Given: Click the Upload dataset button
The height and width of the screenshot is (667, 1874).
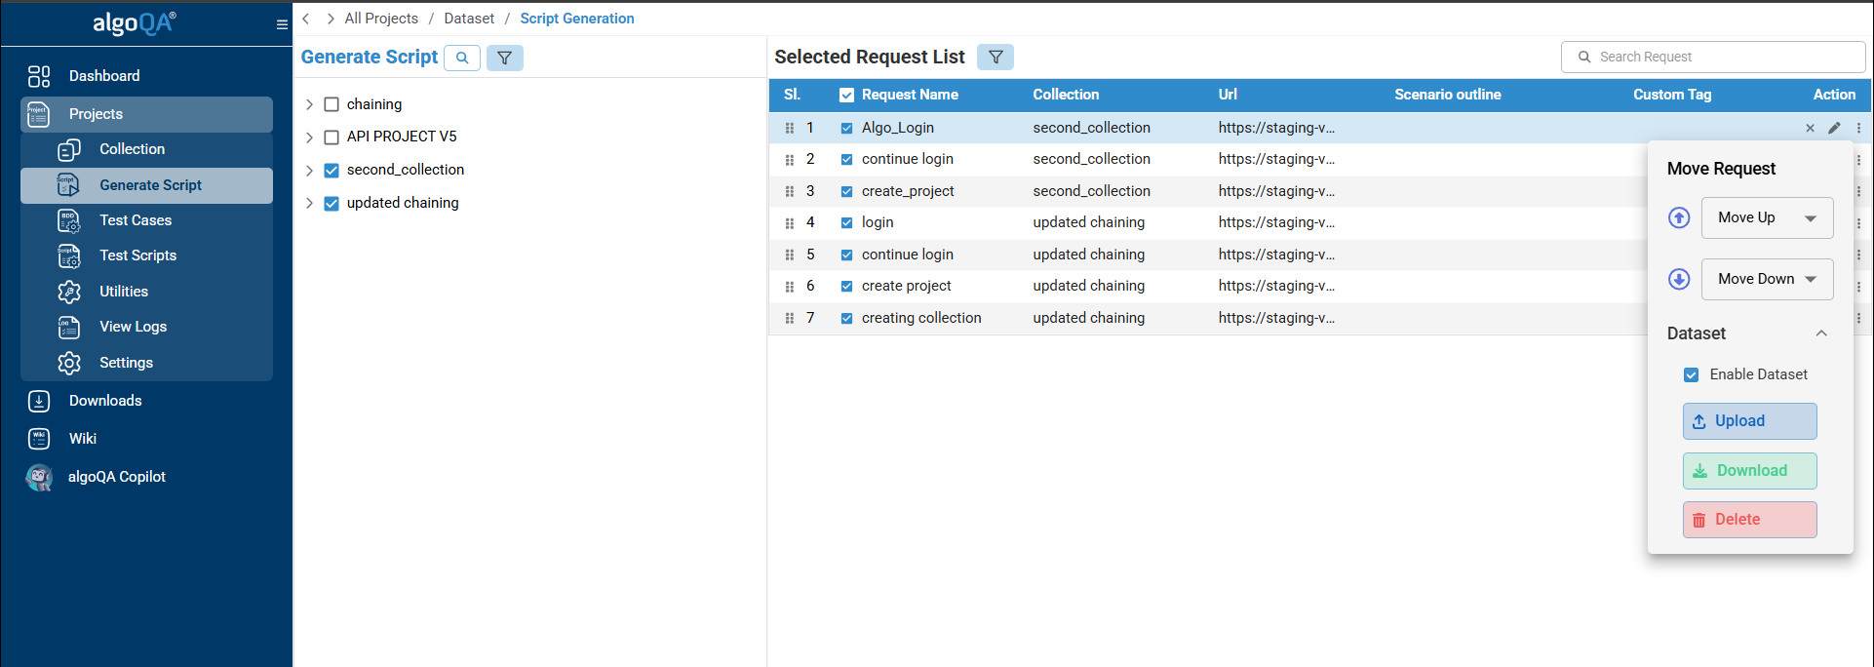Looking at the screenshot, I should pyautogui.click(x=1749, y=421).
